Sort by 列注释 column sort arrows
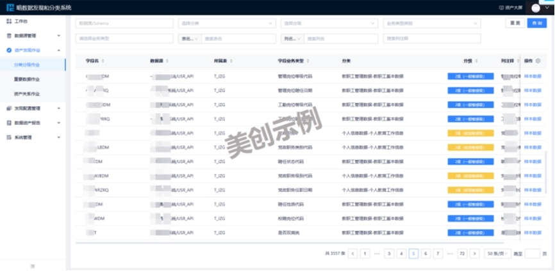 [517, 61]
